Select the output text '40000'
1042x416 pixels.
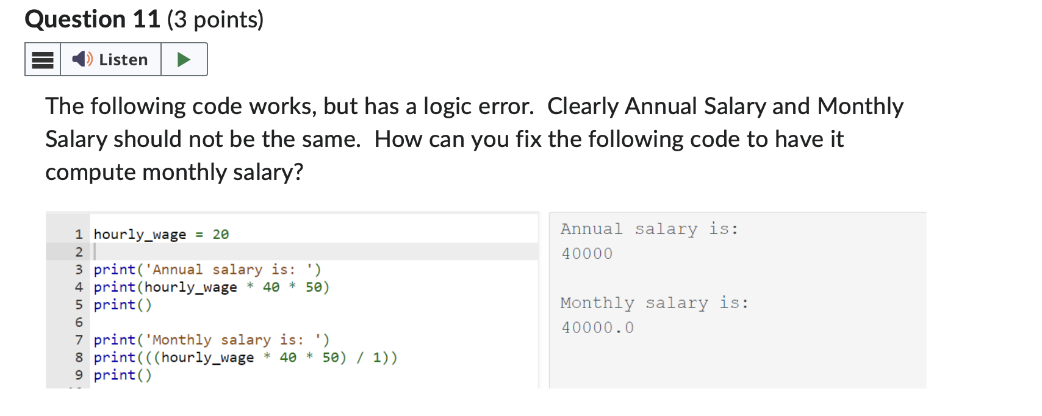(x=586, y=253)
